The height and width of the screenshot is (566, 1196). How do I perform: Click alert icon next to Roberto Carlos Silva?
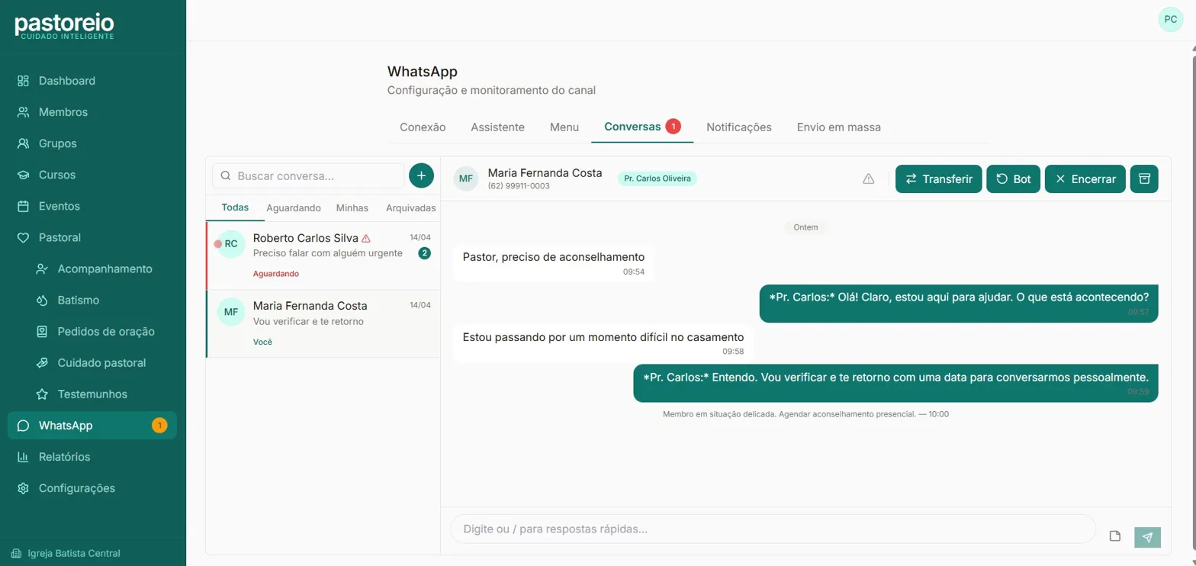click(366, 238)
